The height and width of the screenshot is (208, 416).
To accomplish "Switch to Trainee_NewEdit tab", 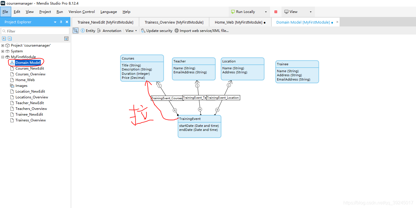I will click(x=105, y=22).
